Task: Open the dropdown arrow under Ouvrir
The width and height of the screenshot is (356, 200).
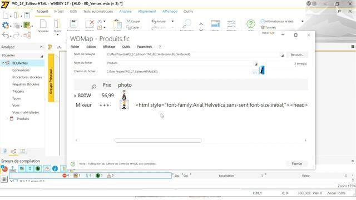Action: point(57,34)
